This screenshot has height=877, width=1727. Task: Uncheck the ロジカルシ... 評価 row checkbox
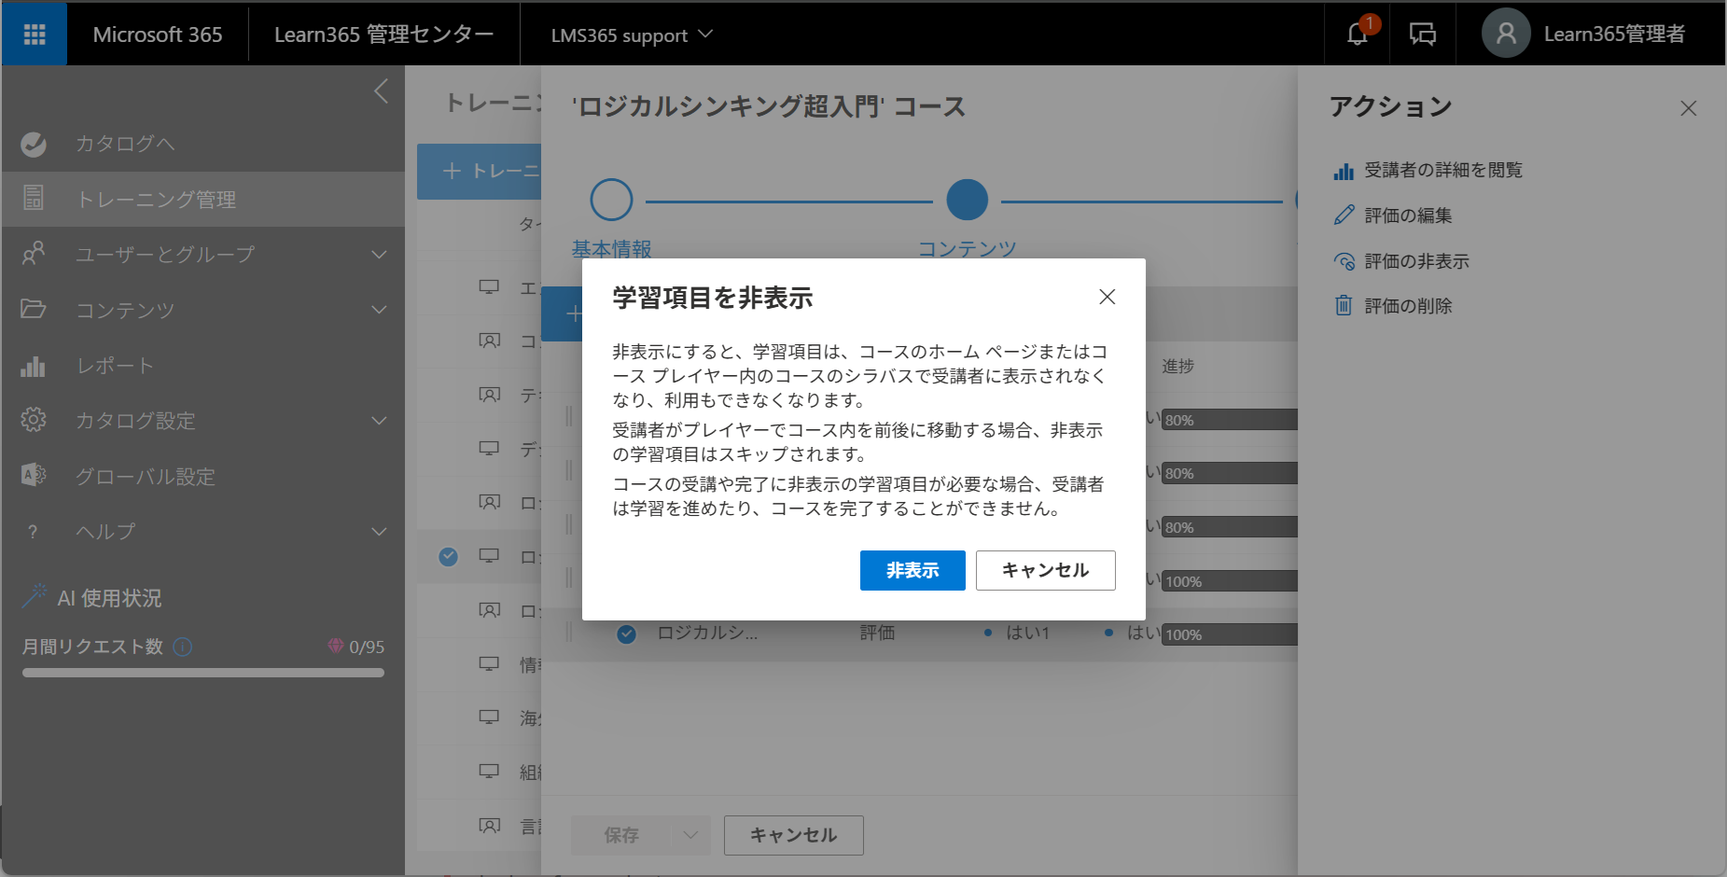tap(627, 634)
